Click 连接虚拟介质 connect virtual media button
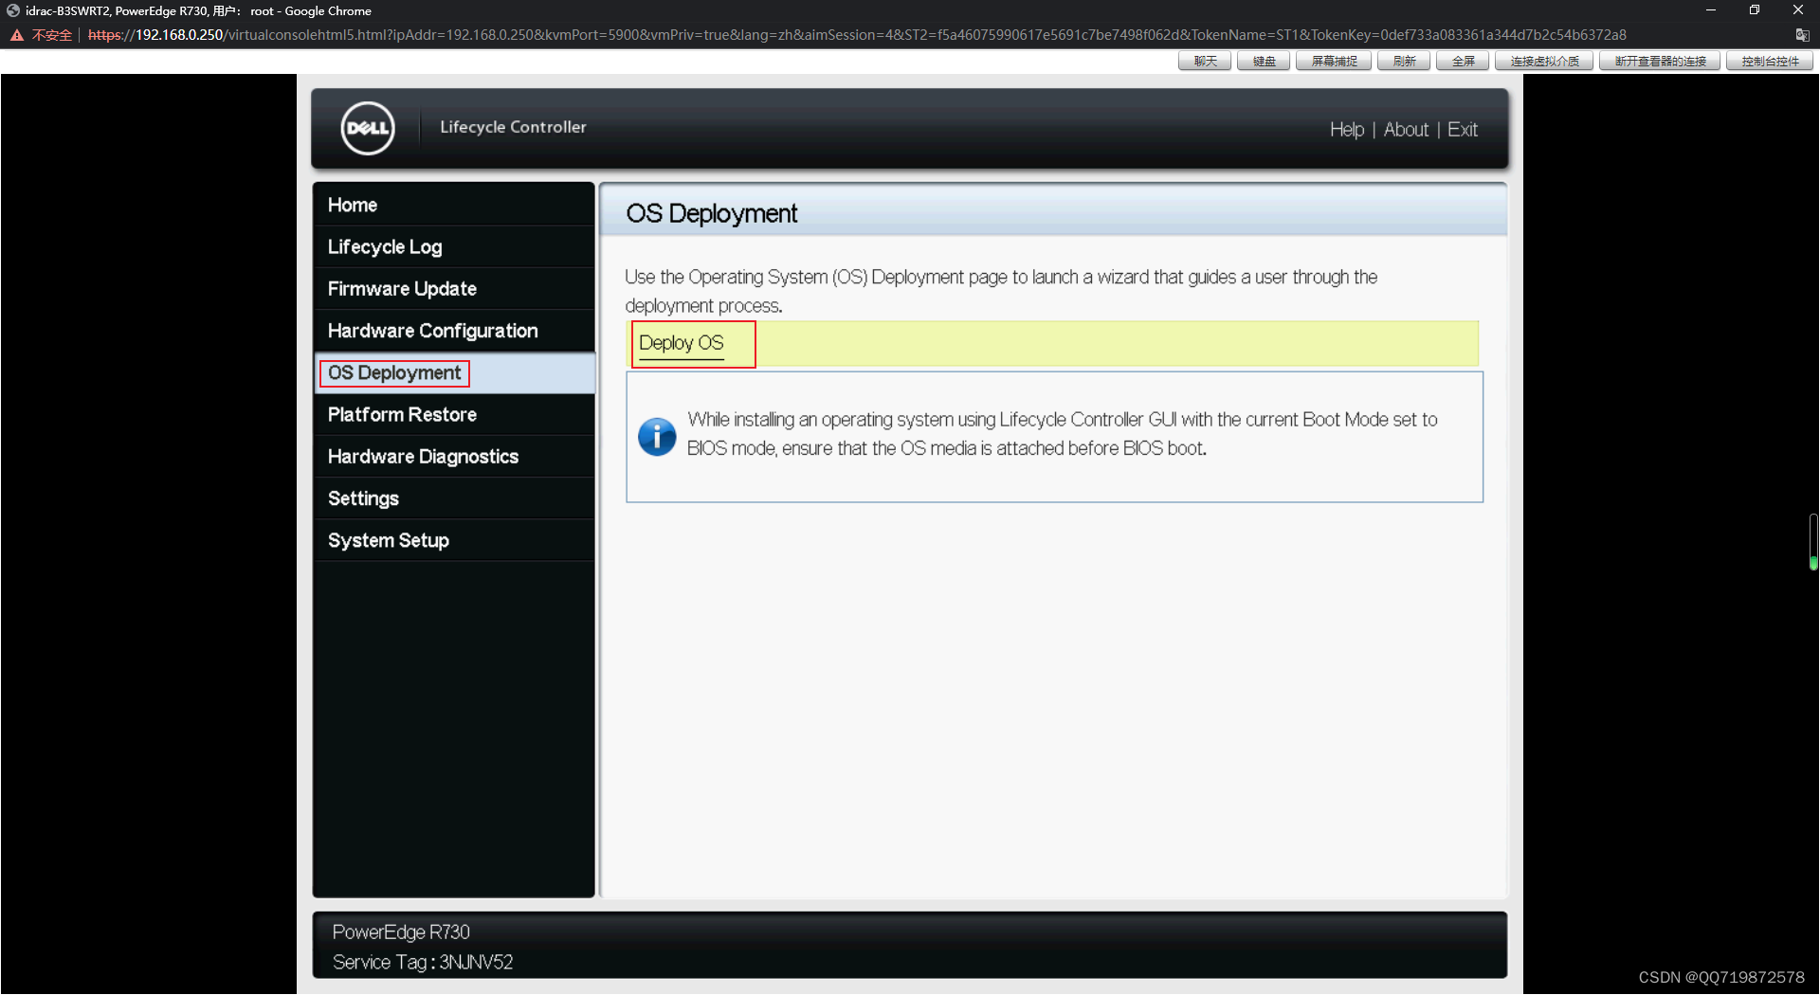The height and width of the screenshot is (995, 1820). click(1544, 62)
